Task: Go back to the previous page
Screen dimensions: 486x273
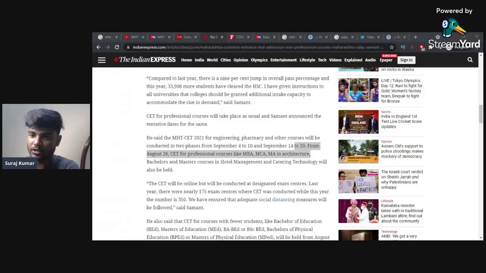Action: click(x=98, y=47)
